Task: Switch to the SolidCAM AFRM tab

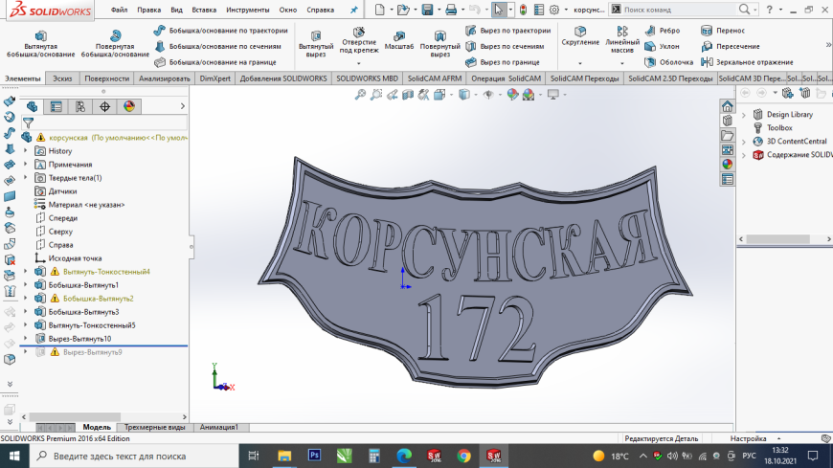Action: coord(435,78)
